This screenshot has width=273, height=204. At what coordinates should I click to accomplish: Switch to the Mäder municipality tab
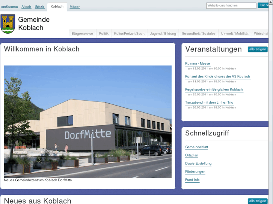(x=75, y=7)
